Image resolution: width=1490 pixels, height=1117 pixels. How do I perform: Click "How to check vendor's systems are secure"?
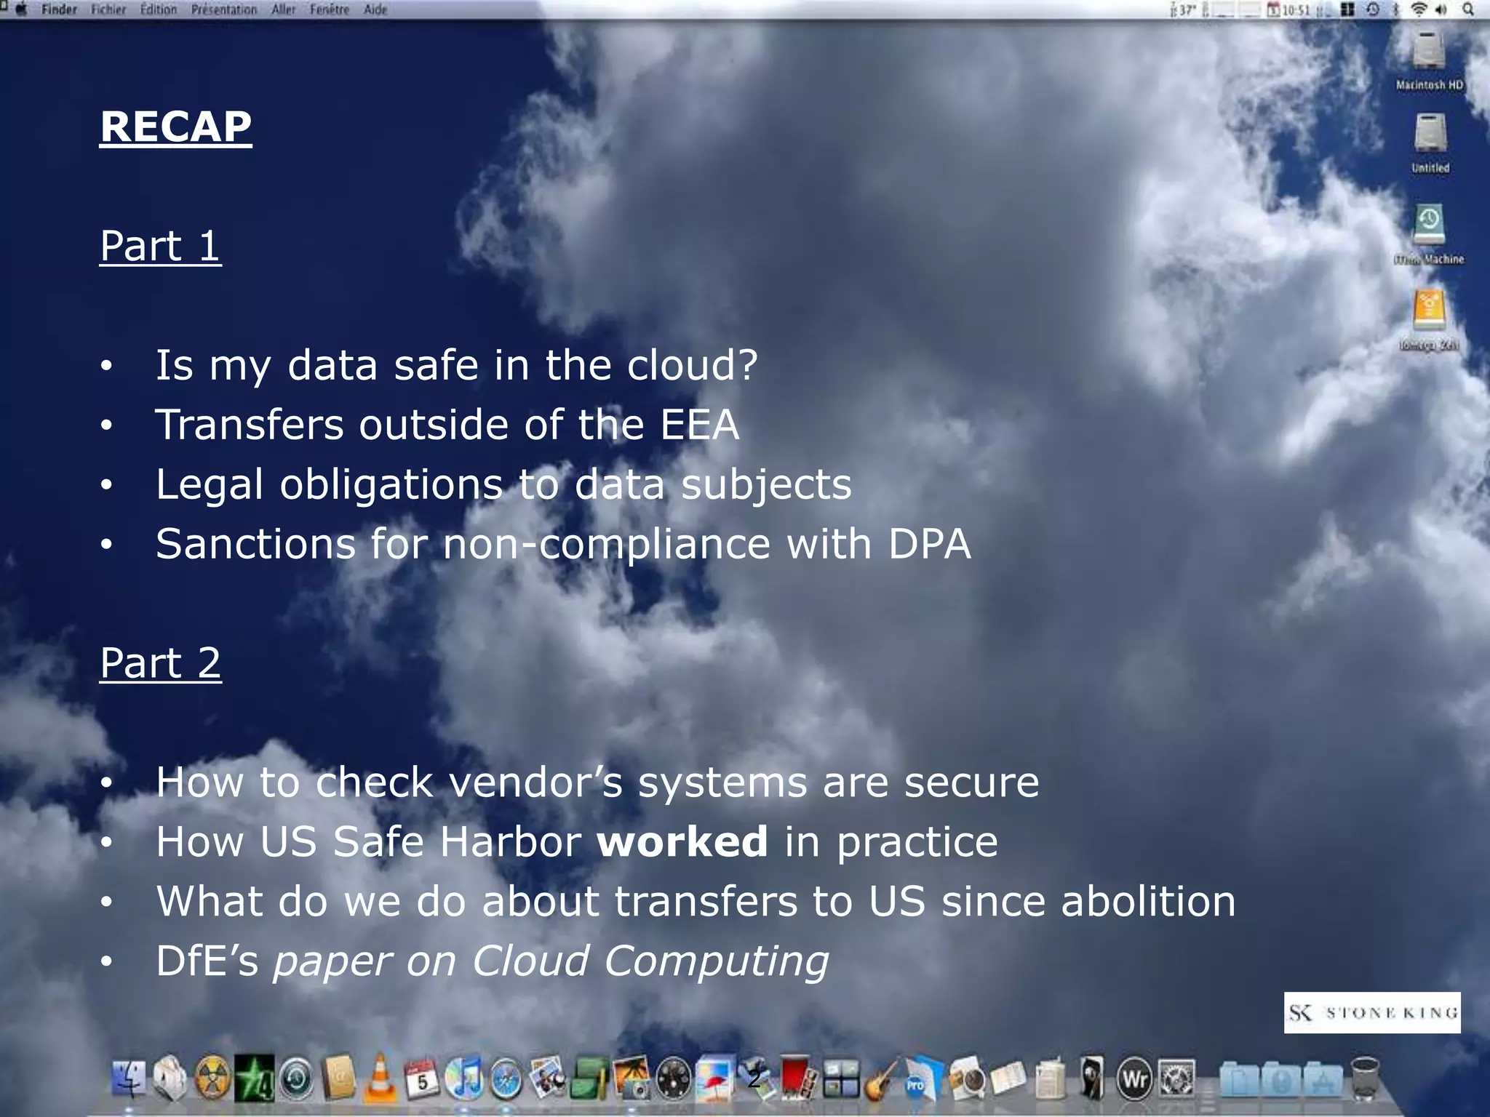pos(597,782)
